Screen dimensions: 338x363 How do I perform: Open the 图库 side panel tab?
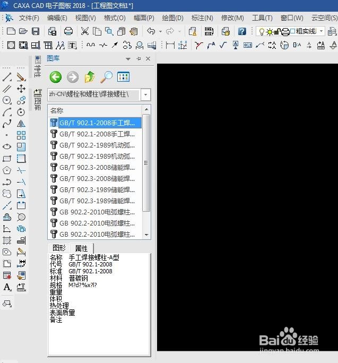pyautogui.click(x=38, y=100)
